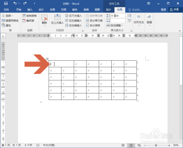The height and width of the screenshot is (148, 183).
Task: Click the Distribute Rows icon
Action: coord(130,16)
